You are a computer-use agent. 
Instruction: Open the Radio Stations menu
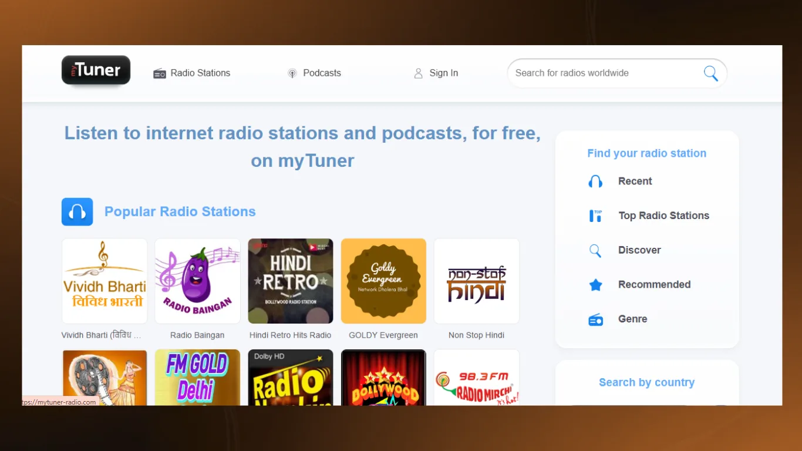(192, 73)
